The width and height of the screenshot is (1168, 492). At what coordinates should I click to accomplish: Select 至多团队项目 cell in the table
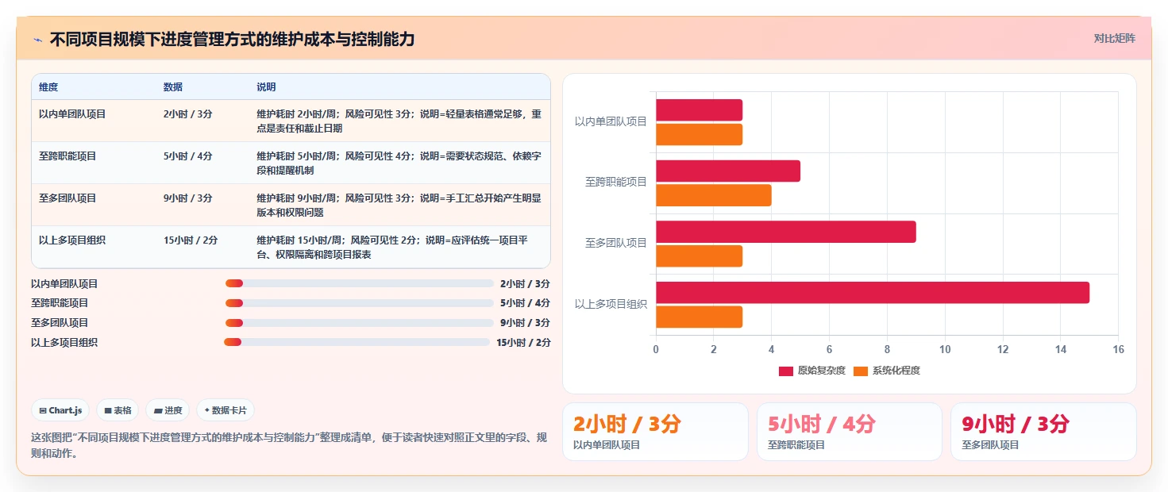pos(67,198)
